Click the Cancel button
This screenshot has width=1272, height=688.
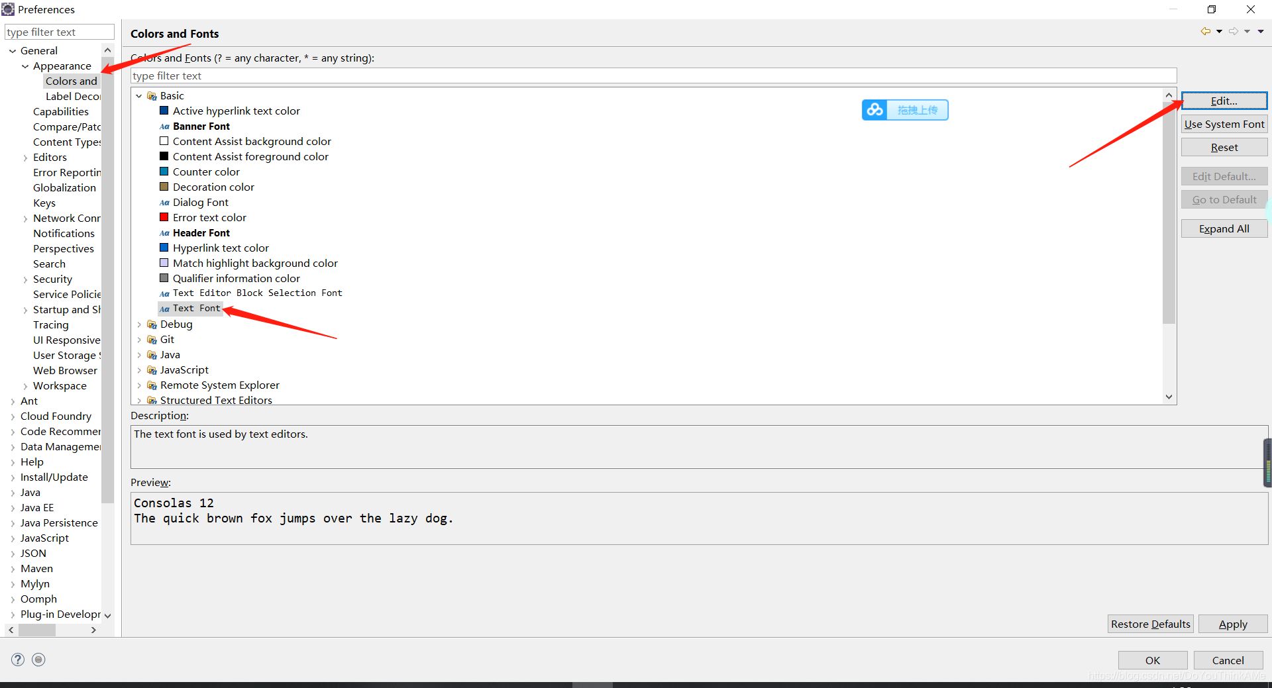[1228, 660]
